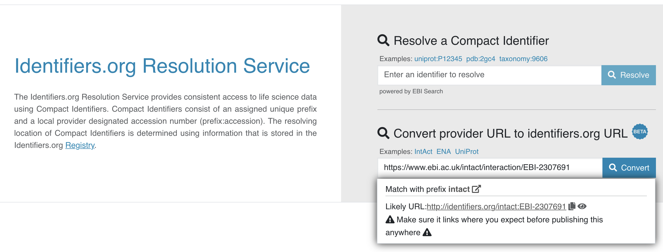Click the provider URL input field
This screenshot has width=663, height=252.
coord(489,167)
